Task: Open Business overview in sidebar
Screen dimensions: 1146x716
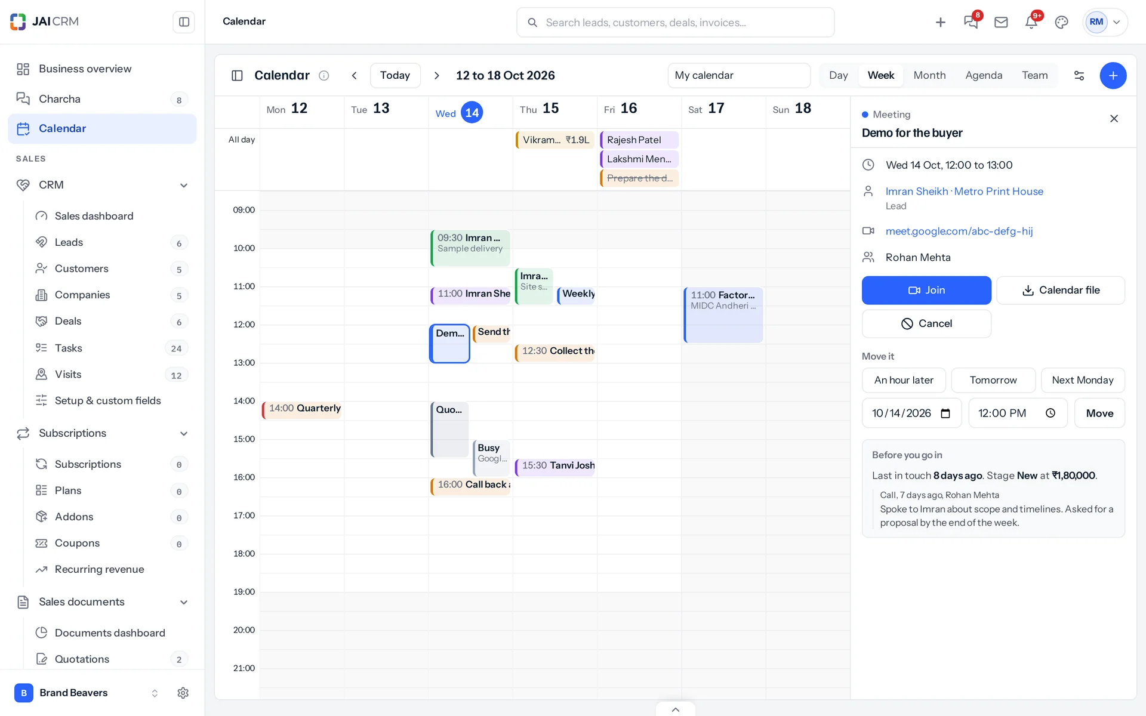Action: [x=102, y=69]
